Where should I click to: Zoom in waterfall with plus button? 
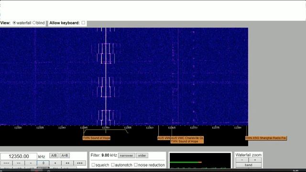click(x=255, y=160)
